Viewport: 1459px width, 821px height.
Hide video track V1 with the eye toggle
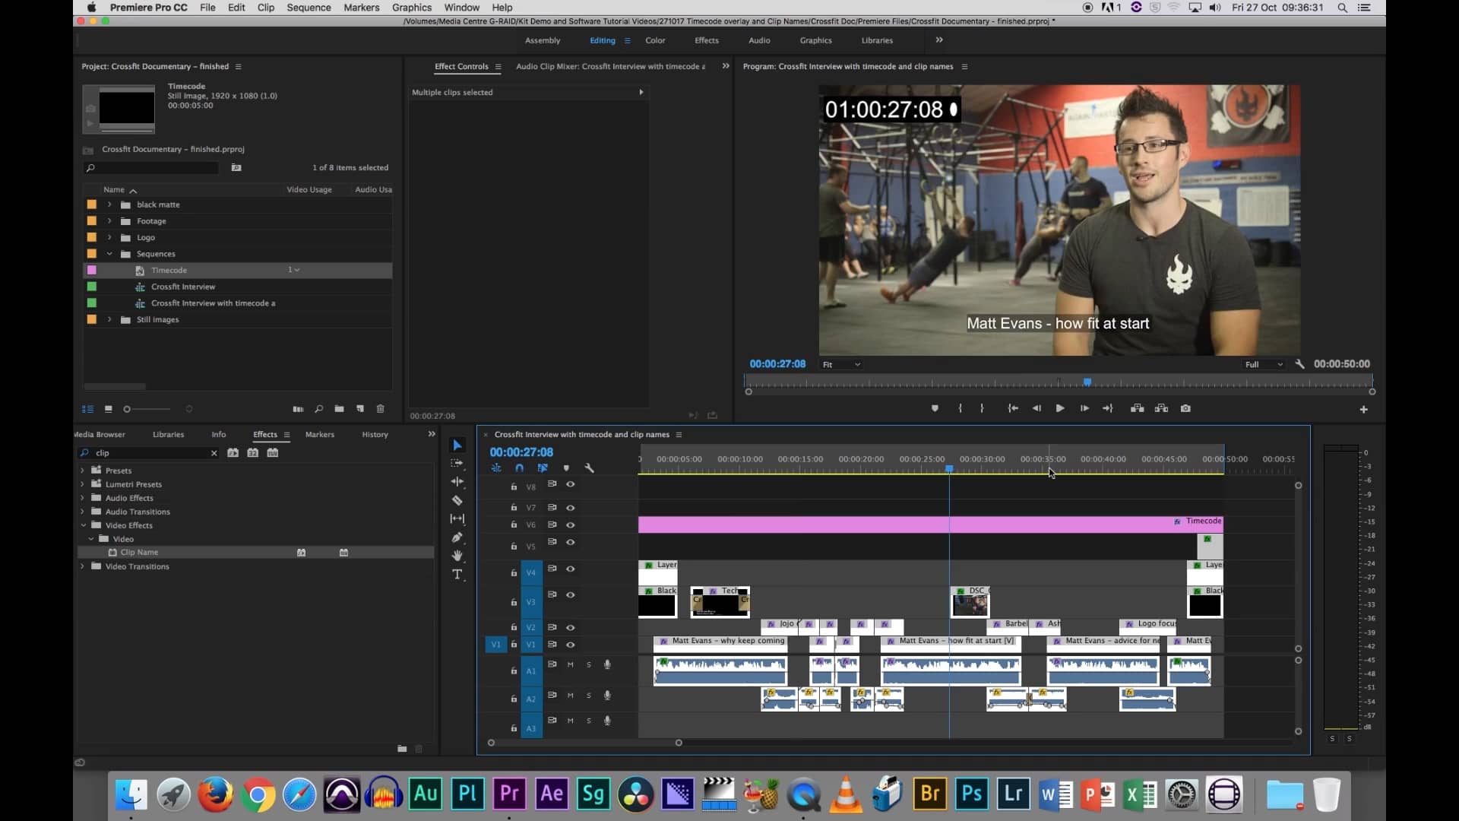pos(571,645)
